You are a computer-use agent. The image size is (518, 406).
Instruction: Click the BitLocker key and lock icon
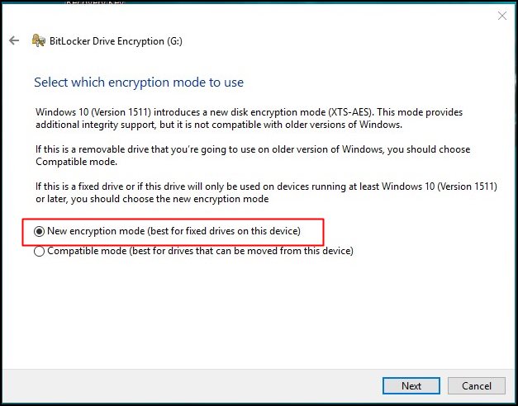38,40
